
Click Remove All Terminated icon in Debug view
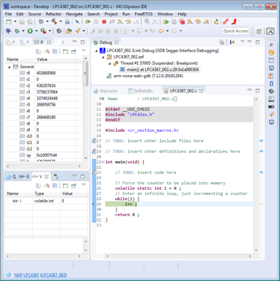tap(221, 42)
